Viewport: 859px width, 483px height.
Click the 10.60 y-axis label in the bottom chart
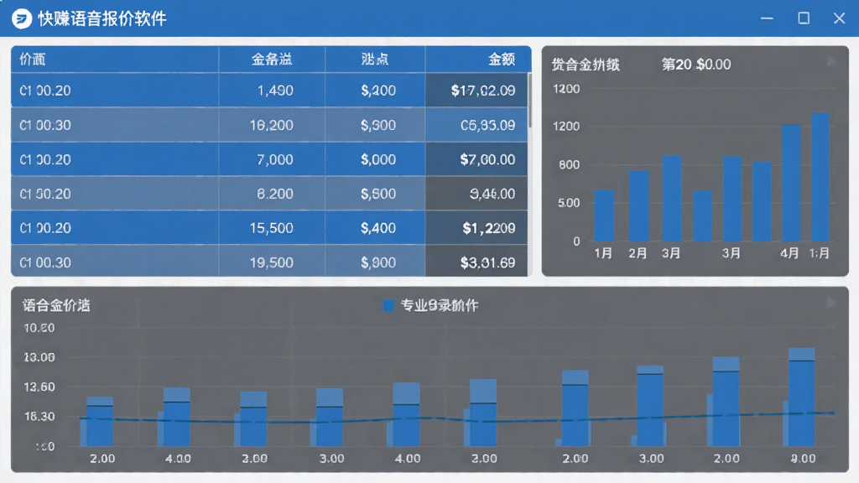[39, 328]
